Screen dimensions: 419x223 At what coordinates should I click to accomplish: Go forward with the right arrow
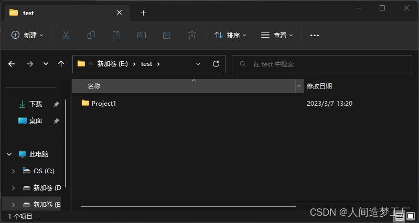[30, 64]
